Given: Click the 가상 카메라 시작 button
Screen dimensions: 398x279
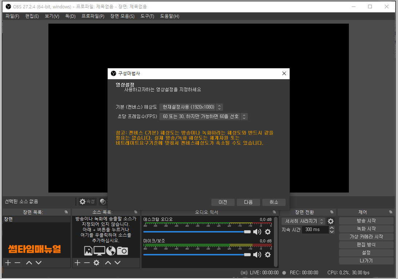Looking at the screenshot, I should click(x=366, y=237).
